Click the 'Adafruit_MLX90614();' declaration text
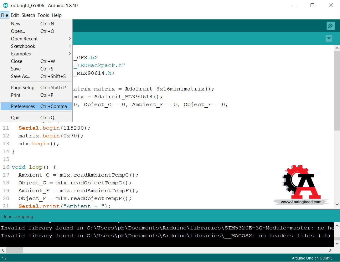Screen dimensions: 340x262 pos(128,97)
